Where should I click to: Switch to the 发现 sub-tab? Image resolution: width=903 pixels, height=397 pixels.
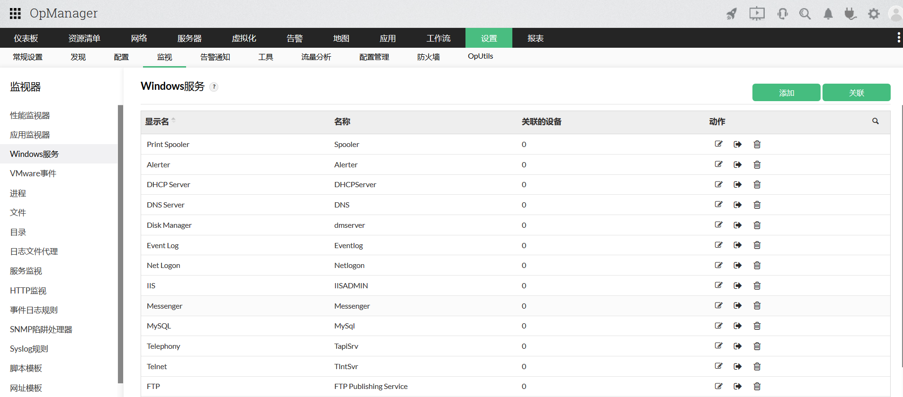coord(78,57)
